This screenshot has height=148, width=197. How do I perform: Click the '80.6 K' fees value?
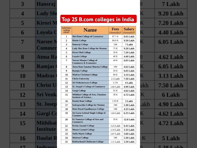pyautogui.click(x=115, y=40)
